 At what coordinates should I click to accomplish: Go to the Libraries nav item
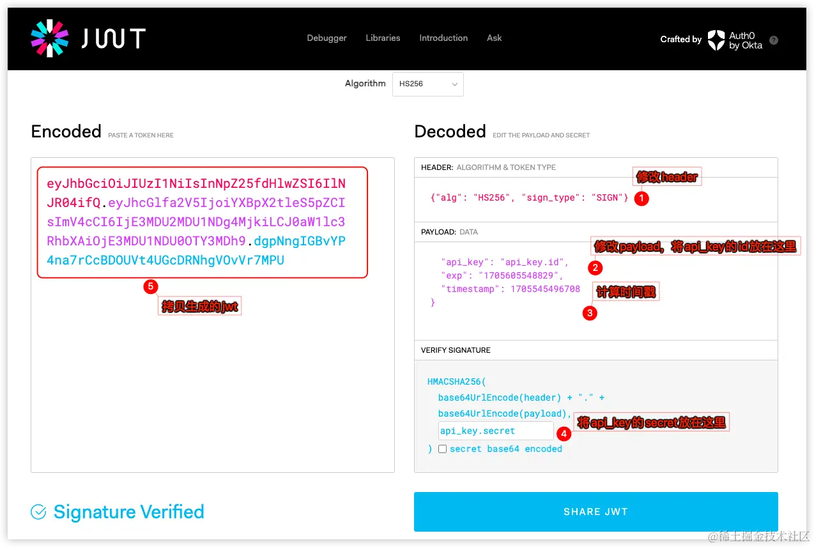pos(383,38)
